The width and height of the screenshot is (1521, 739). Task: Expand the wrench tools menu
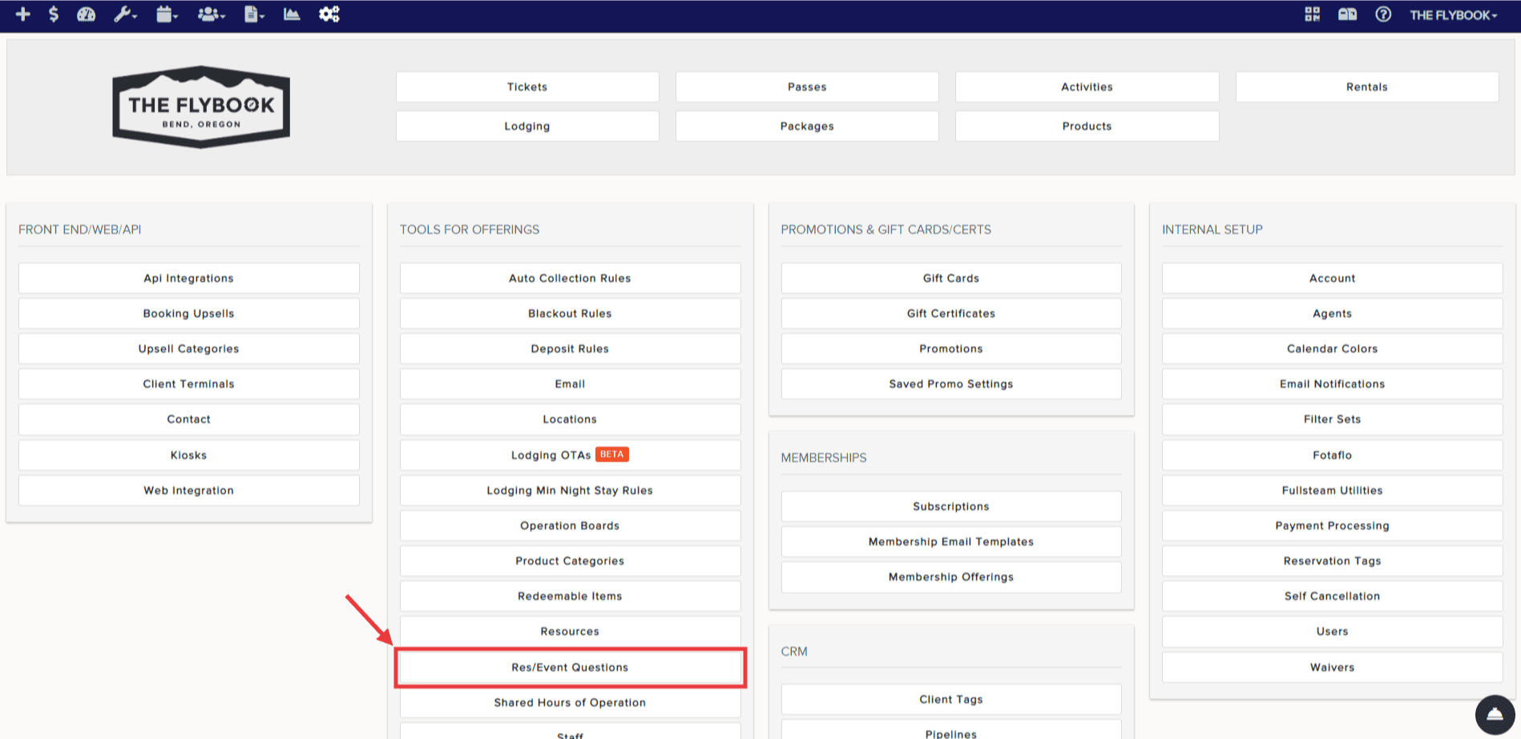(x=125, y=14)
